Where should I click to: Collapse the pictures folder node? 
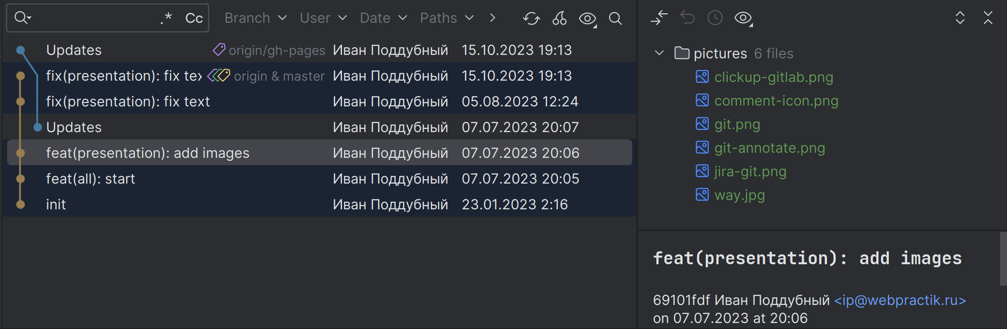(x=659, y=53)
